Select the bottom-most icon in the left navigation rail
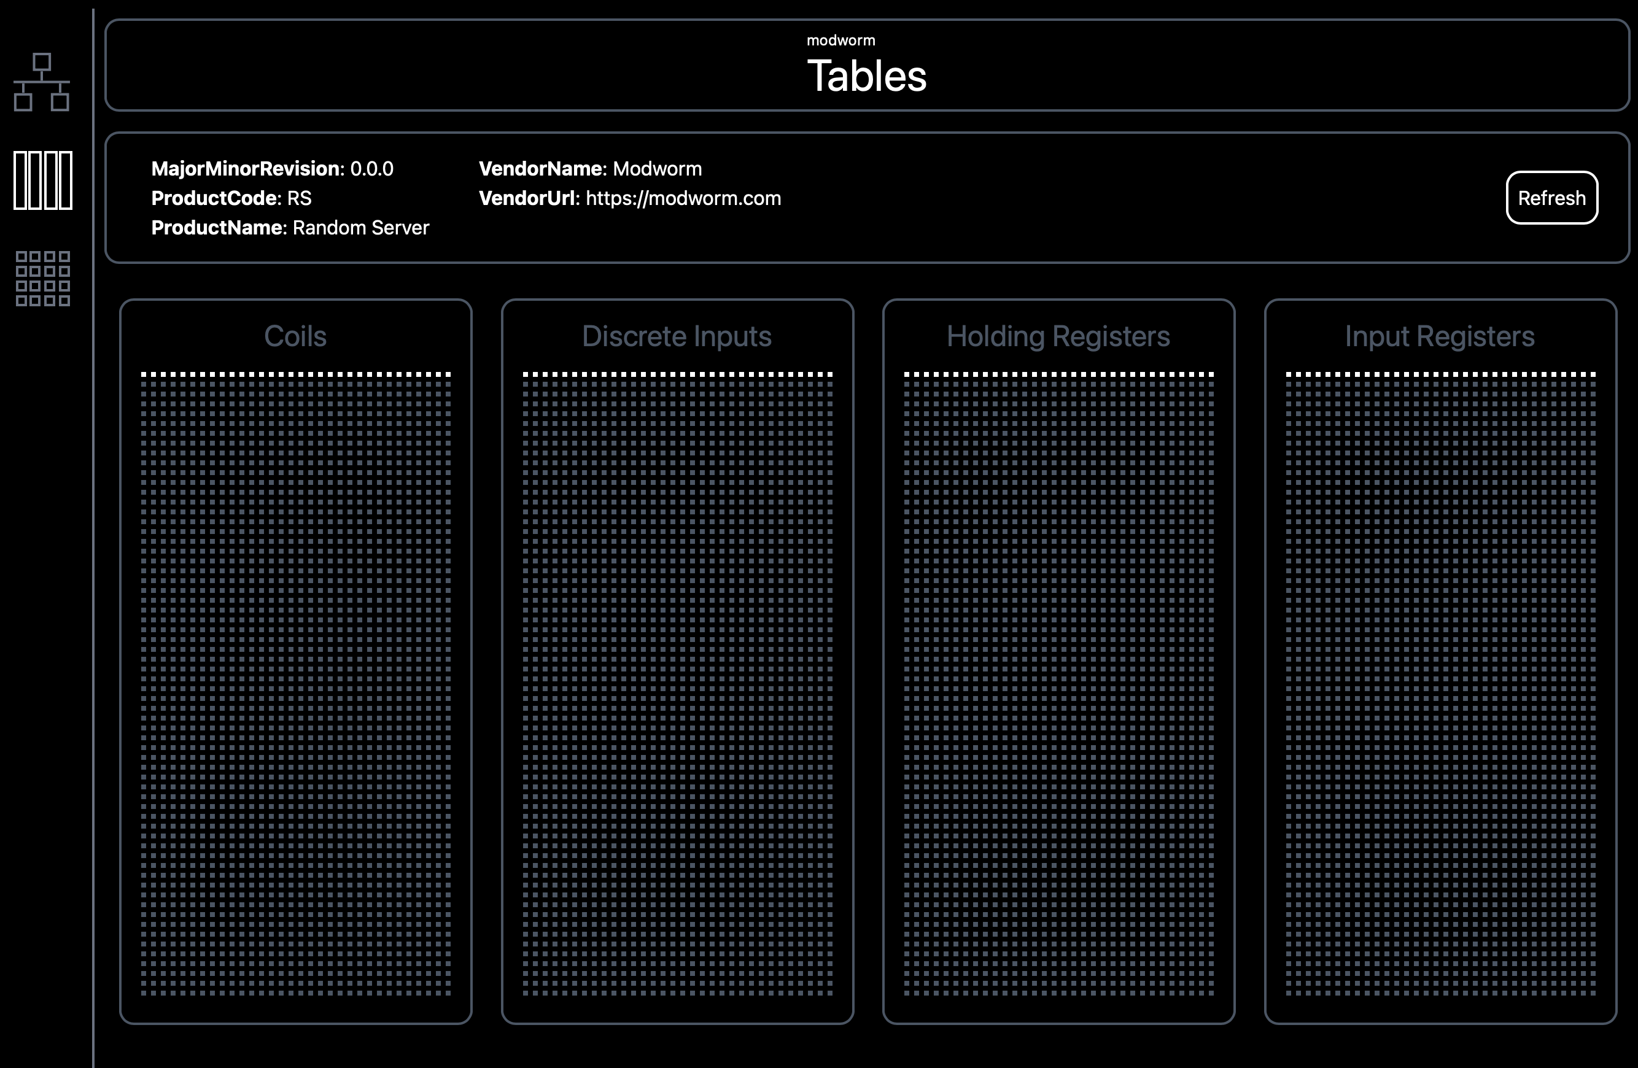 click(43, 279)
